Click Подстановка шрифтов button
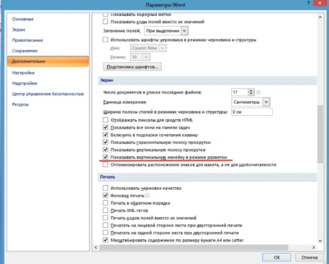Viewport: 329px width, 264px height. coord(133,67)
